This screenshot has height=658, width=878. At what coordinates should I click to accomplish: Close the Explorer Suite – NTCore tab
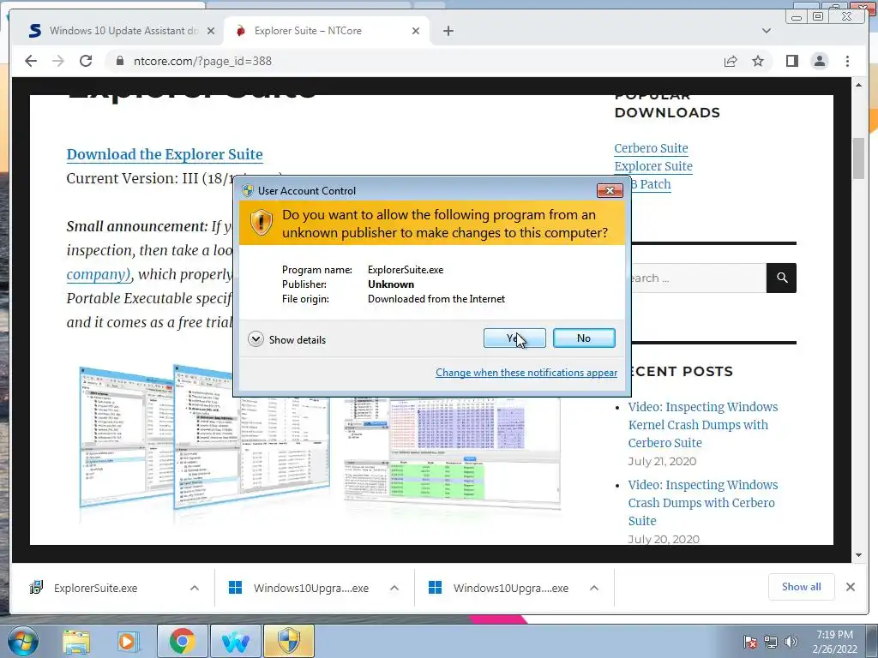point(416,31)
